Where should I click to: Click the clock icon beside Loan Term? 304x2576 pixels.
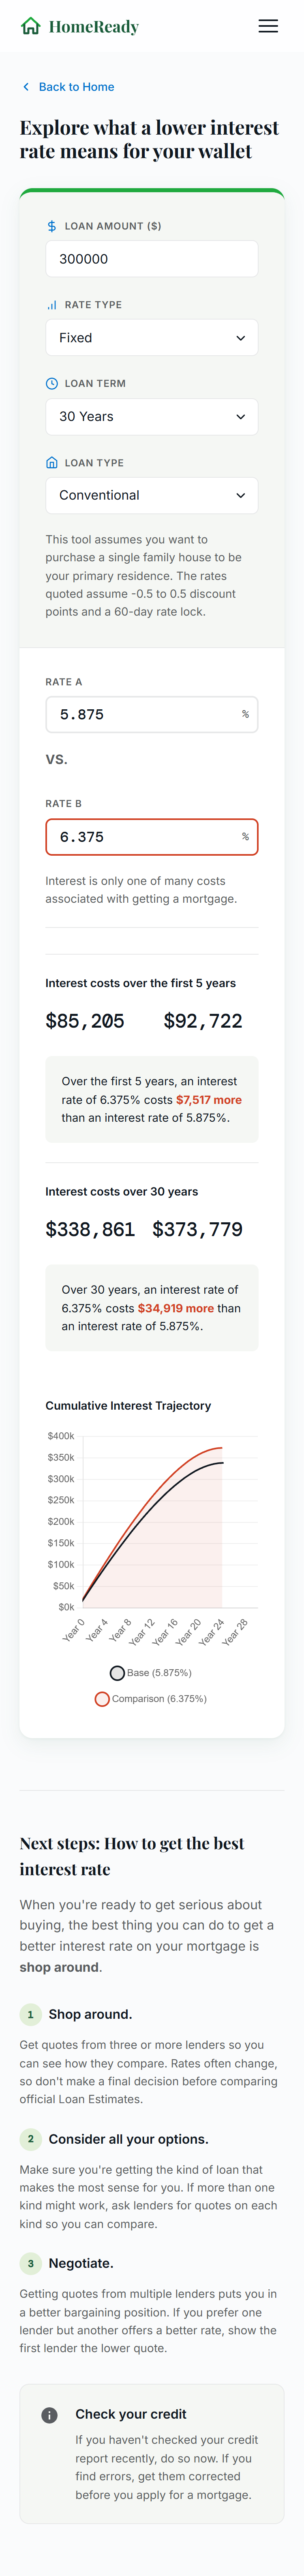[51, 383]
